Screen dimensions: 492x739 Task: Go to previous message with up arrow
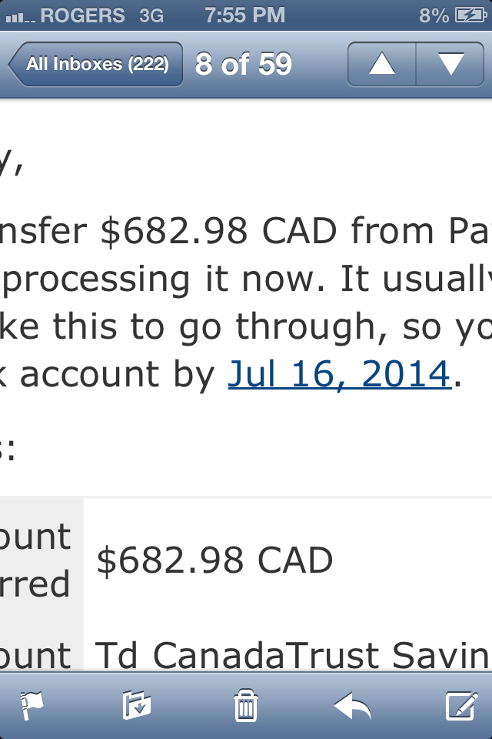[382, 64]
